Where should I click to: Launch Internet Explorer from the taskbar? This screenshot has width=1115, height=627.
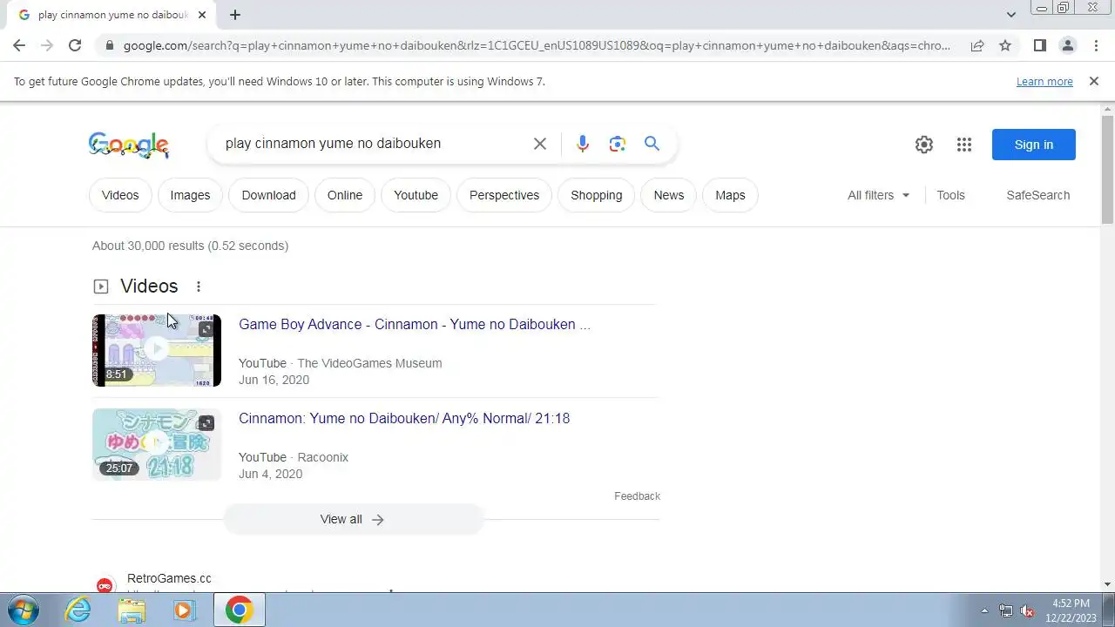pyautogui.click(x=78, y=610)
